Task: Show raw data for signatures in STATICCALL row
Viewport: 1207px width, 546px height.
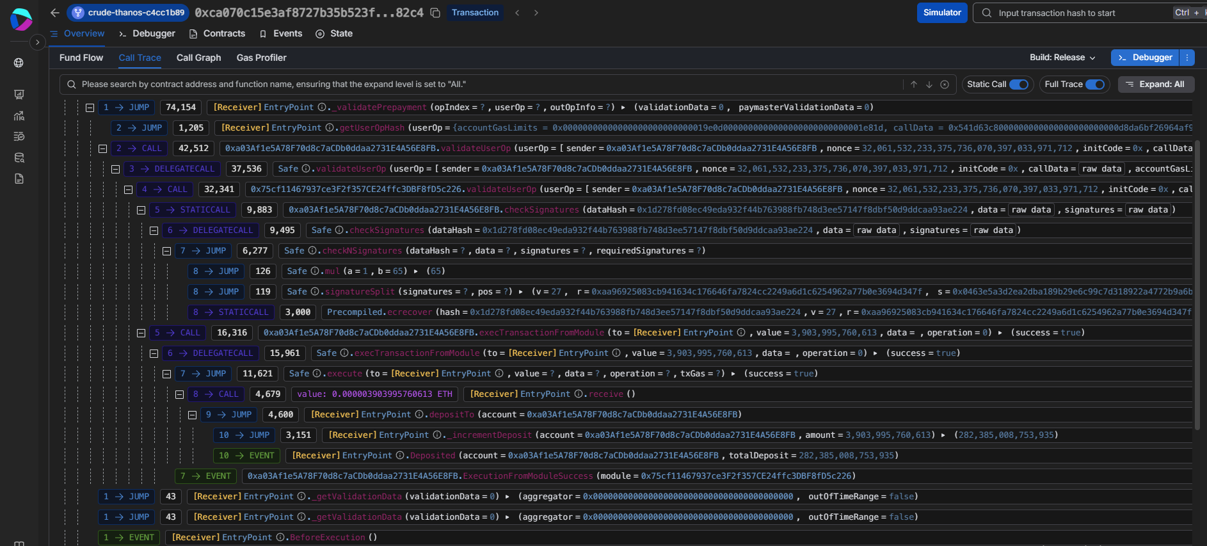Action: coord(1148,210)
